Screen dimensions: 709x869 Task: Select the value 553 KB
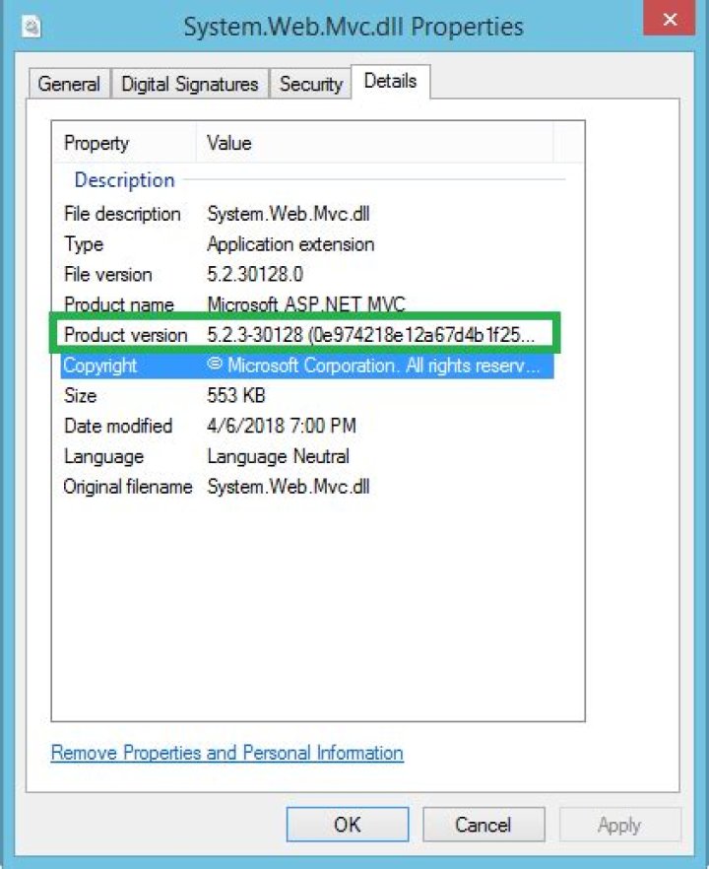click(x=236, y=396)
